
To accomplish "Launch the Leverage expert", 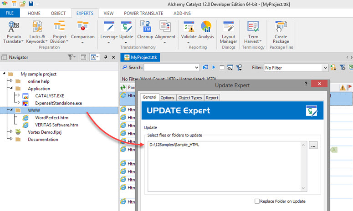I will pyautogui.click(x=109, y=32).
